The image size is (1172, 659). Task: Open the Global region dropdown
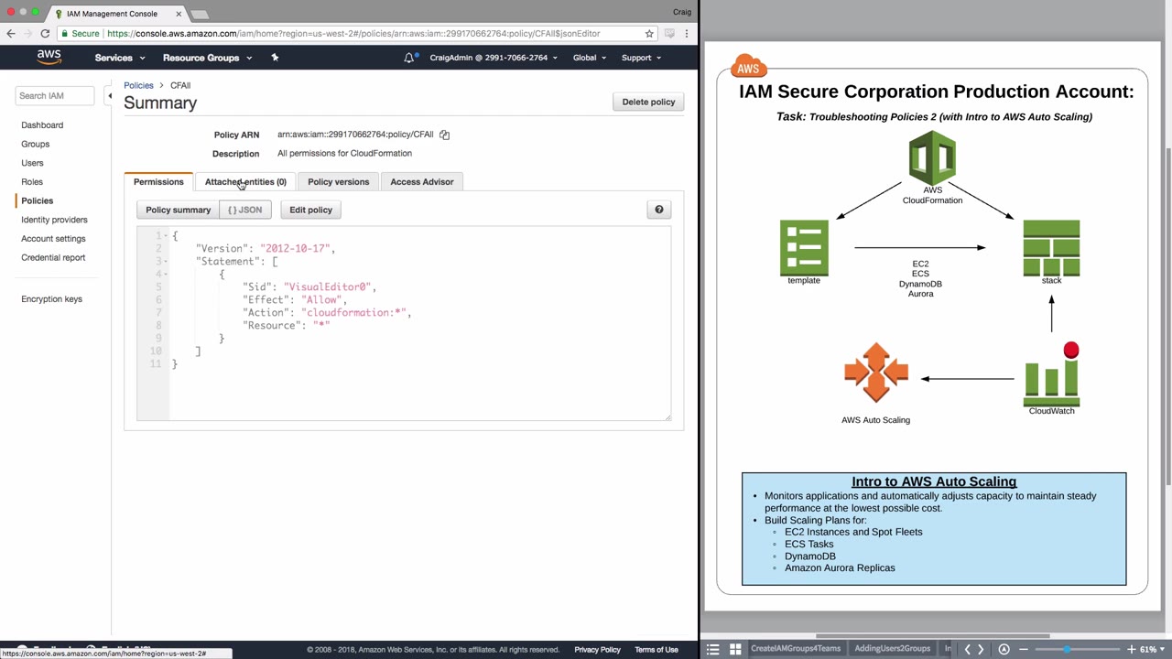(590, 58)
